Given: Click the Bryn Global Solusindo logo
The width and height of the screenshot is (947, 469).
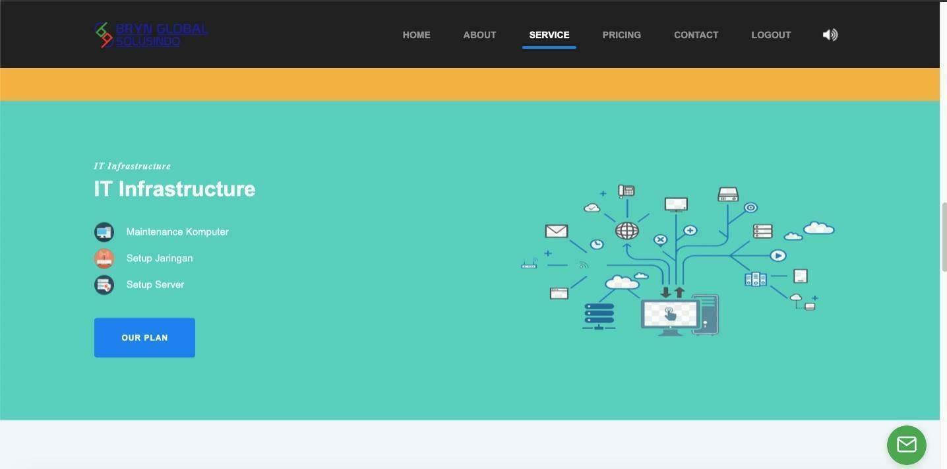Looking at the screenshot, I should 151,35.
